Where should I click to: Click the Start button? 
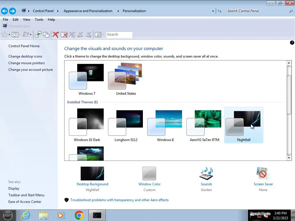click(8, 215)
